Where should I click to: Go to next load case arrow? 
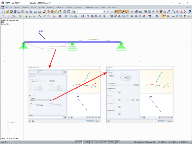tap(112, 12)
